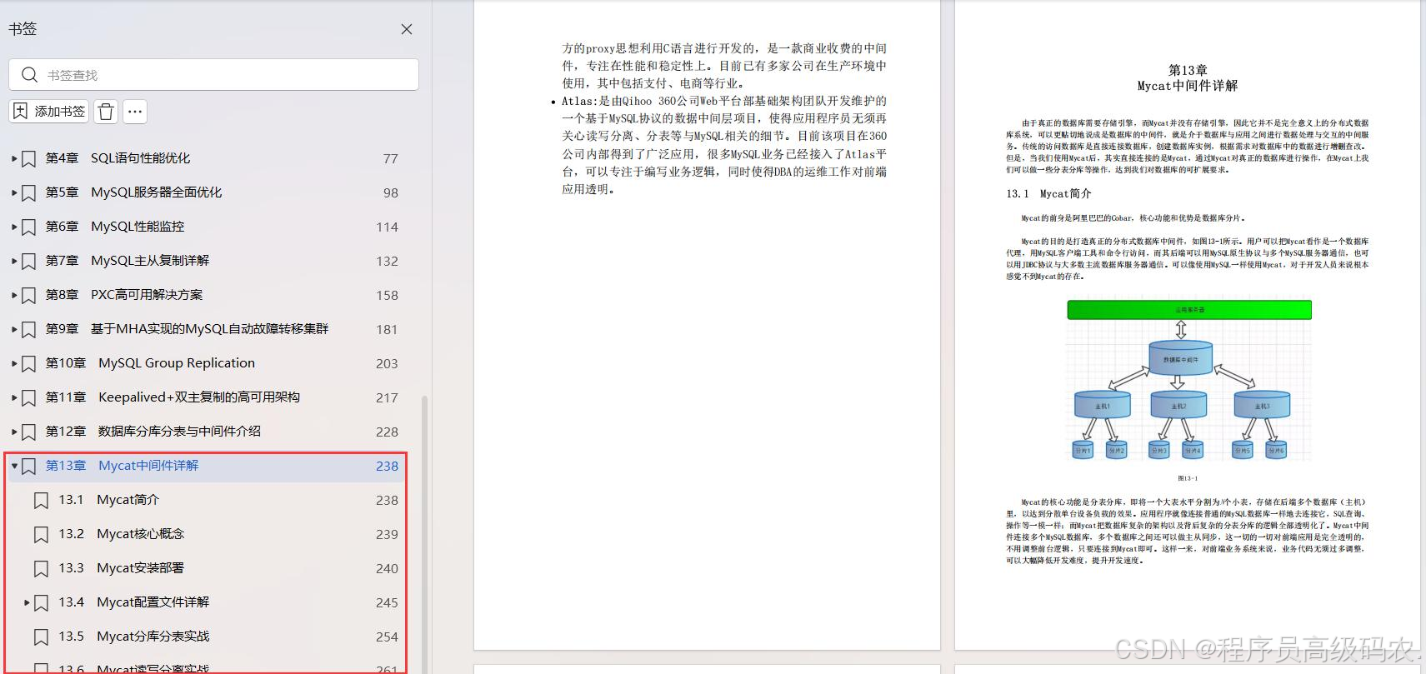This screenshot has width=1426, height=674.
Task: Expand the 第11章 Keepalived bookmark
Action: (14, 397)
